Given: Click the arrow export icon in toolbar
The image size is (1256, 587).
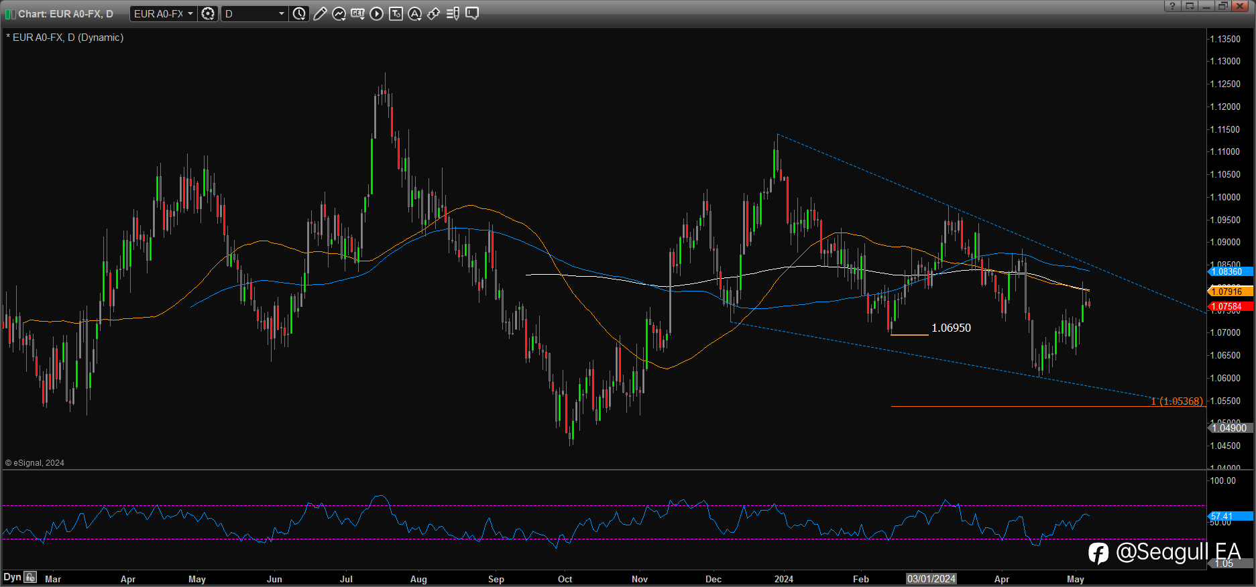Looking at the screenshot, I should 433,13.
